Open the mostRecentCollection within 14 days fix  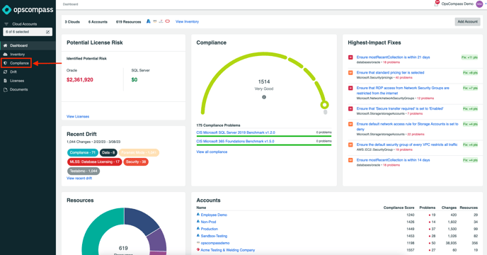pyautogui.click(x=393, y=160)
